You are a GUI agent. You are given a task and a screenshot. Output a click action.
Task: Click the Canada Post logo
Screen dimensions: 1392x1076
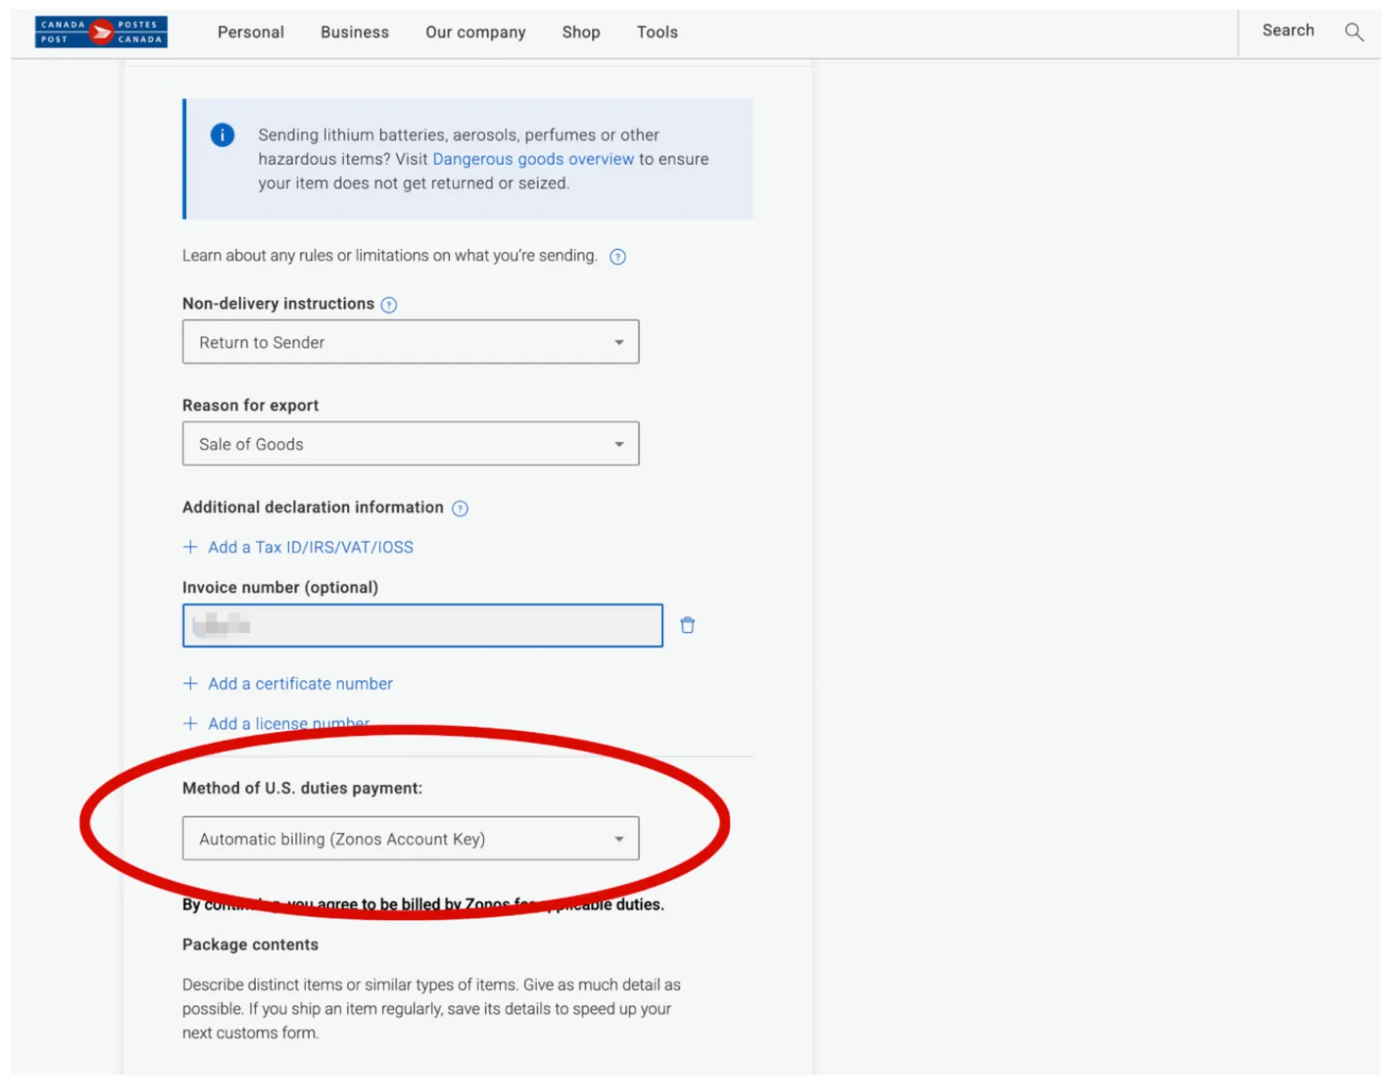click(101, 32)
